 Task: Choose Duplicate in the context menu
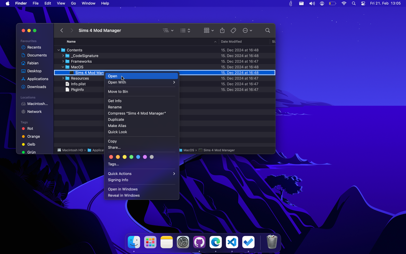pyautogui.click(x=142, y=119)
